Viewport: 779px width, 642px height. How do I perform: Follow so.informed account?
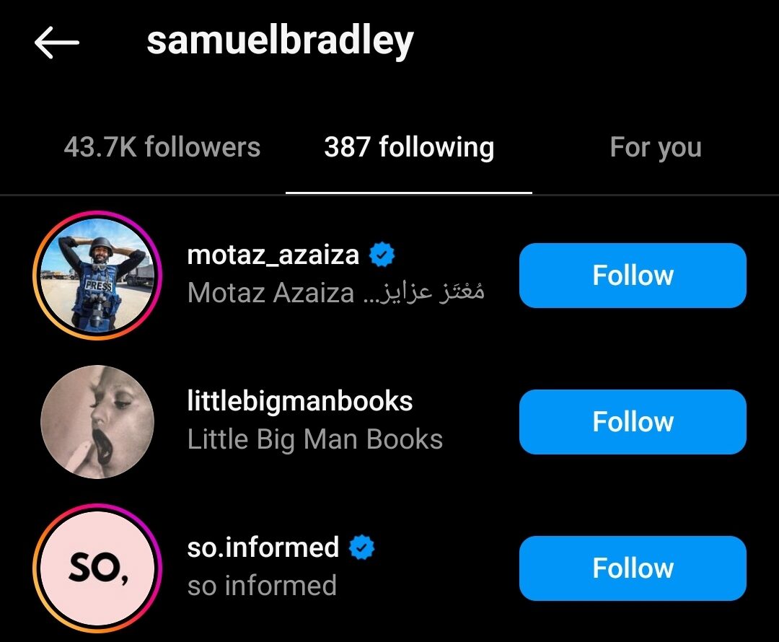(633, 568)
